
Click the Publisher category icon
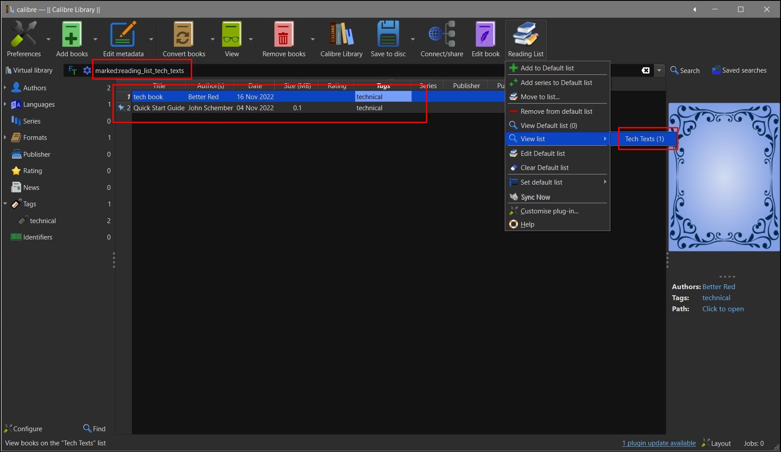point(16,154)
